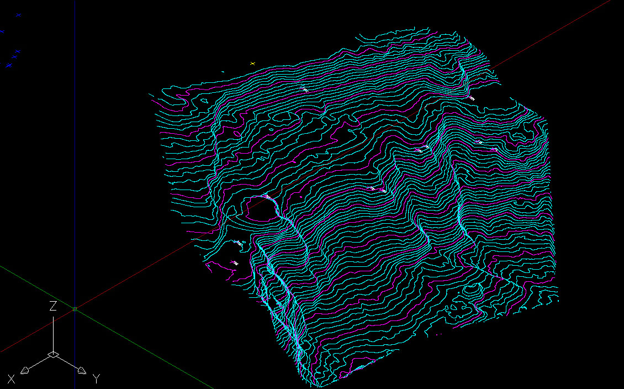624x389 pixels.
Task: Click the UCS icon origin diamond
Action: (x=53, y=354)
